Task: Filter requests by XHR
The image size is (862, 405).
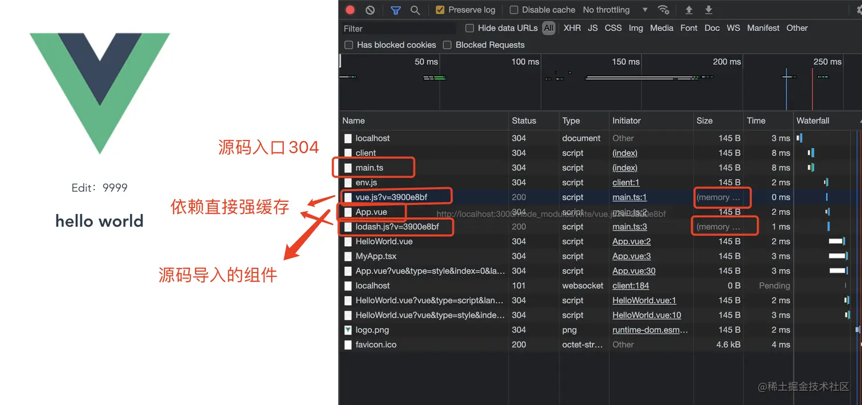Action: click(572, 28)
